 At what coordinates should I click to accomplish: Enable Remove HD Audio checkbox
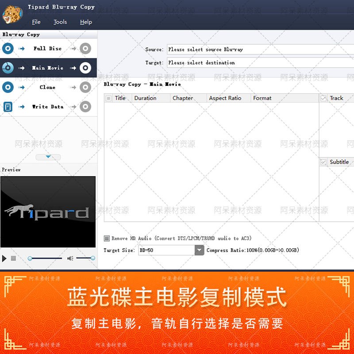point(107,238)
